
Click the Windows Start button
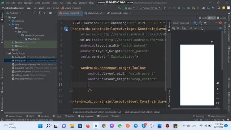[x=40, y=126]
